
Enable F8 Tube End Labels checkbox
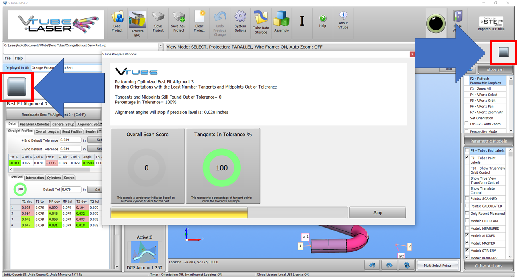[x=467, y=150]
